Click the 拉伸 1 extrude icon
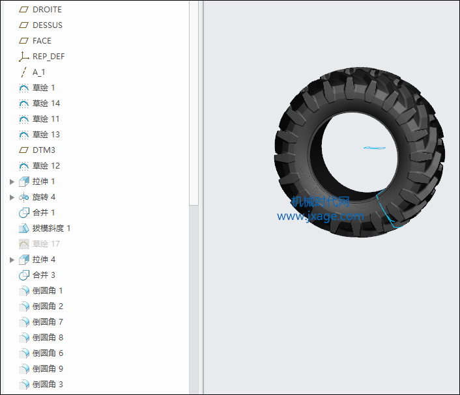This screenshot has height=395, width=460. 23,182
